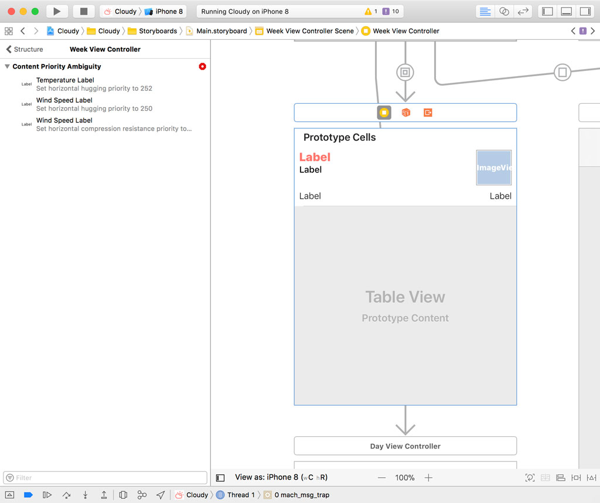Screen dimensions: 600x503
Task: Open the iPhone 8 destination selector
Action: [164, 11]
